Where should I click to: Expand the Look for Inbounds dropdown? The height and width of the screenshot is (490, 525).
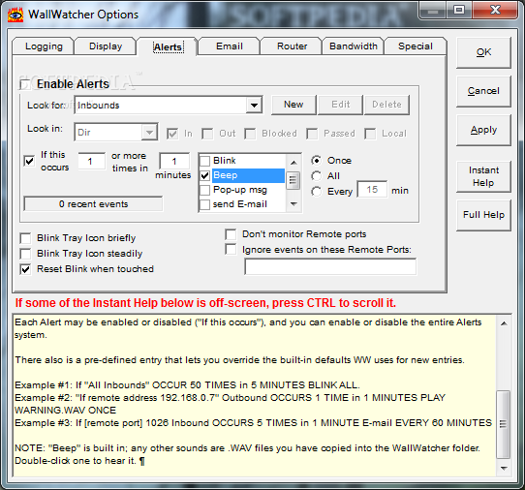254,106
